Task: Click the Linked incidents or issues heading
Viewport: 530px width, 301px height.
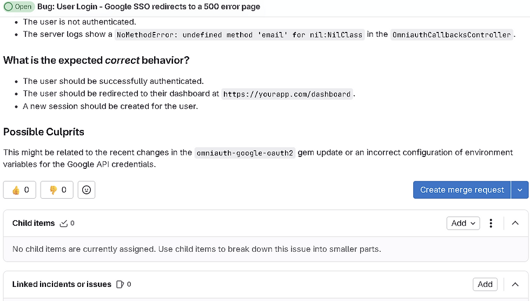Action: click(x=62, y=284)
